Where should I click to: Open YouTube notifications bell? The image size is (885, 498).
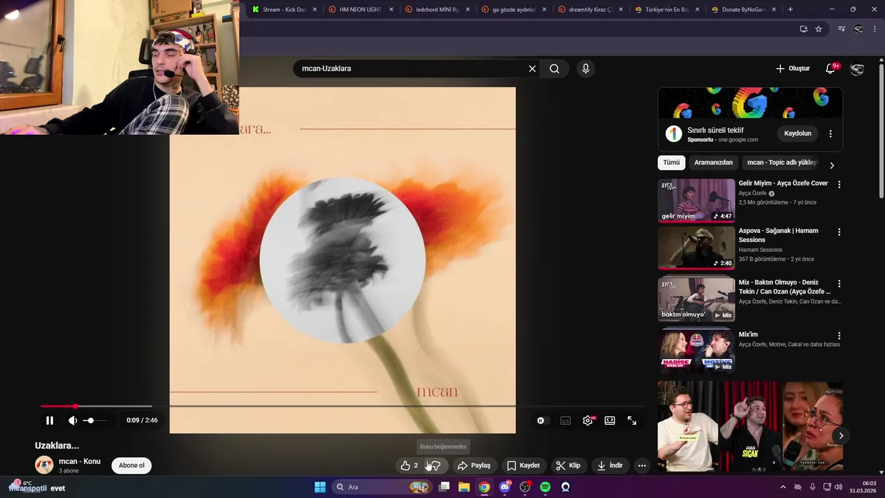pos(830,68)
